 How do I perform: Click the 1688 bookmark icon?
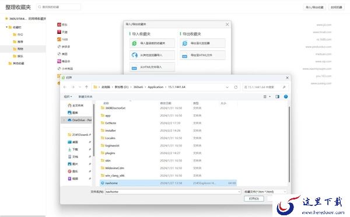pyautogui.click(x=59, y=39)
